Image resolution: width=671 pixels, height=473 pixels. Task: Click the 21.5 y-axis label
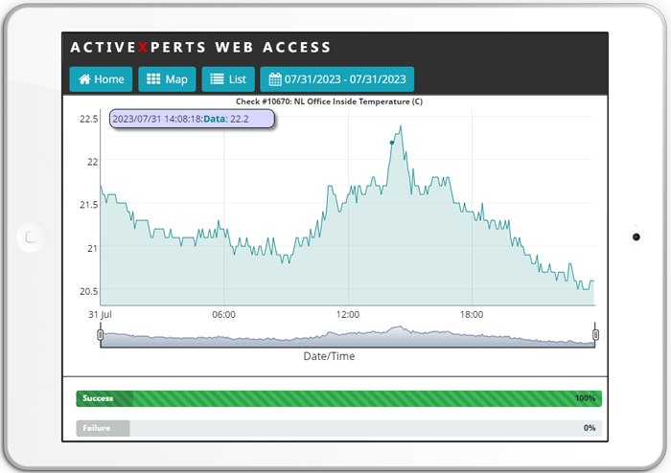tap(88, 205)
